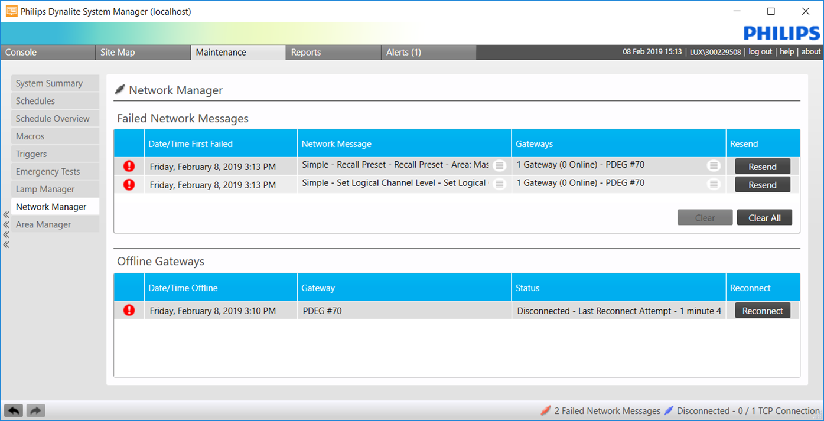
Task: Open Emergency Tests from the sidebar
Action: (55, 171)
